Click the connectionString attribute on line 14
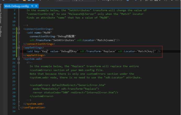181x115 pixels. [53, 36]
